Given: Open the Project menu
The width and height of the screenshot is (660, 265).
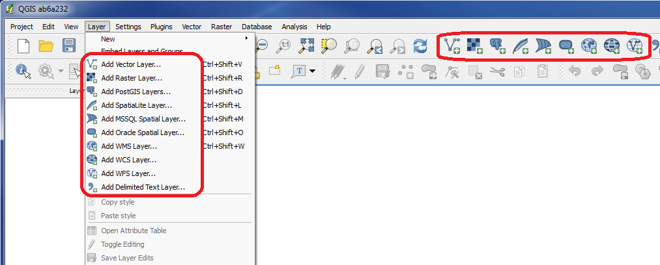Looking at the screenshot, I should (22, 27).
